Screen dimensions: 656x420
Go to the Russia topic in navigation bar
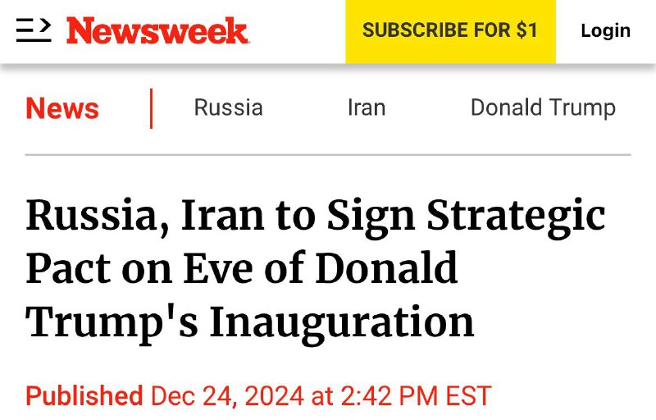(x=228, y=107)
